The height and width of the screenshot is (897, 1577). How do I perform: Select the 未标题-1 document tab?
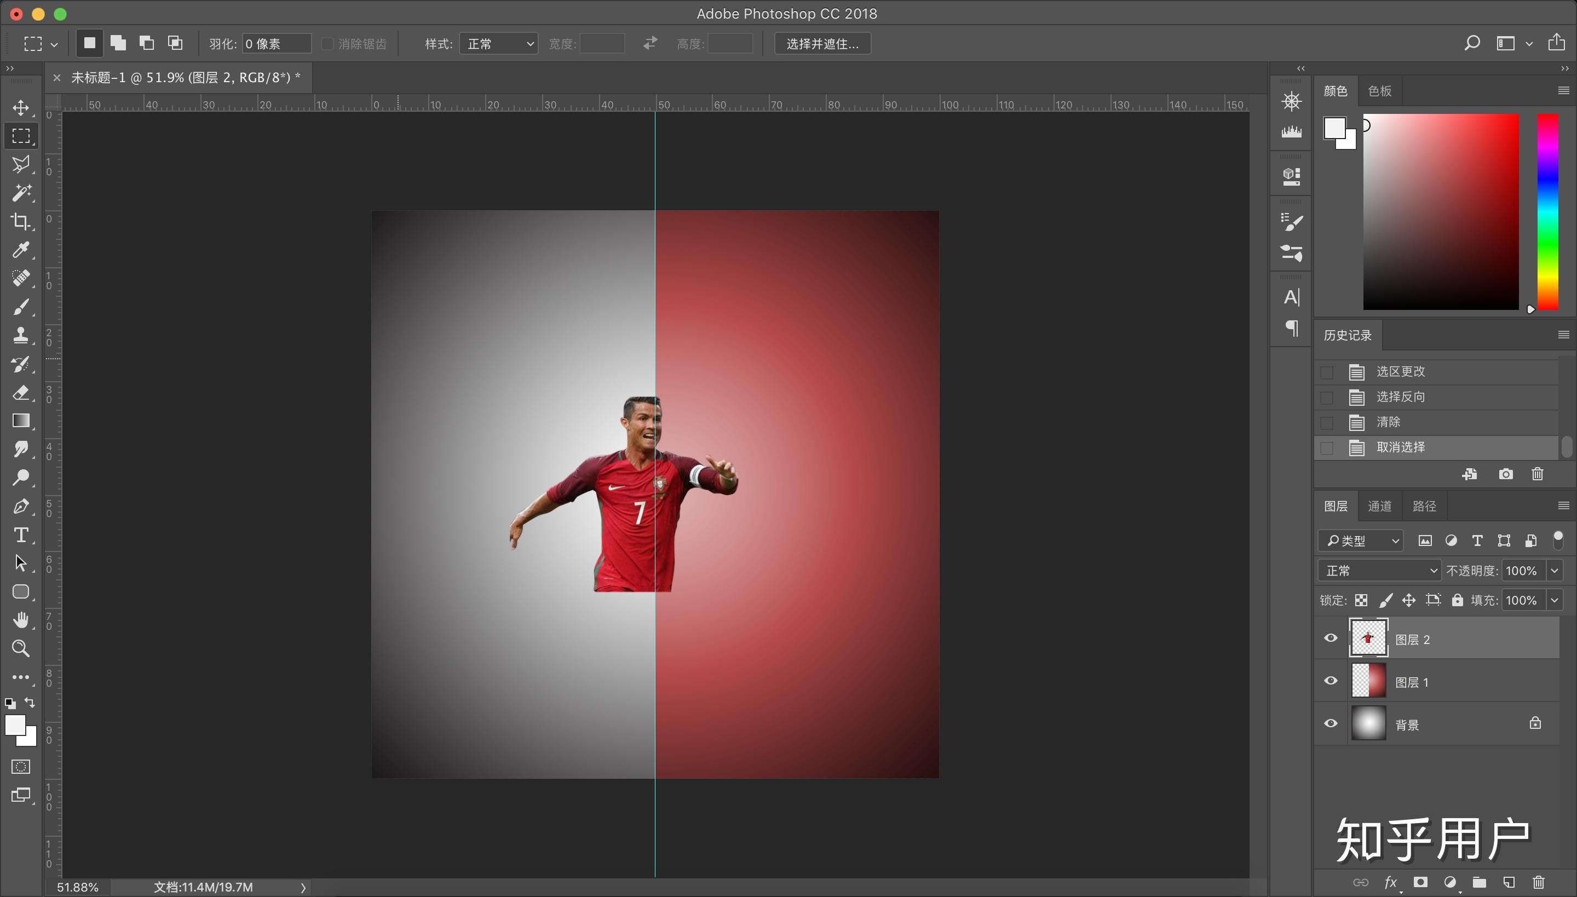pos(186,78)
